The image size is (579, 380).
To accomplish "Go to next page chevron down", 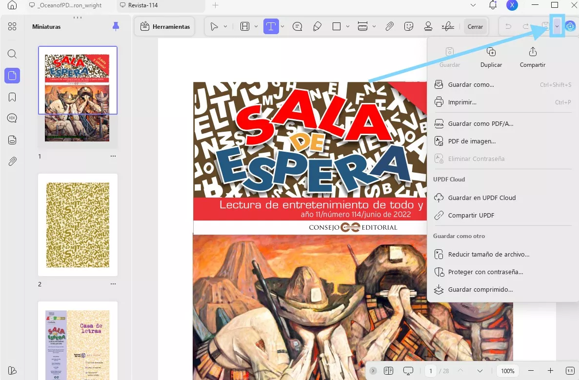I will pos(479,371).
